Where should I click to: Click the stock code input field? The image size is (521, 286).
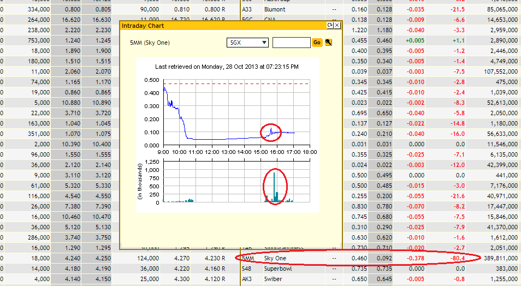tap(291, 43)
